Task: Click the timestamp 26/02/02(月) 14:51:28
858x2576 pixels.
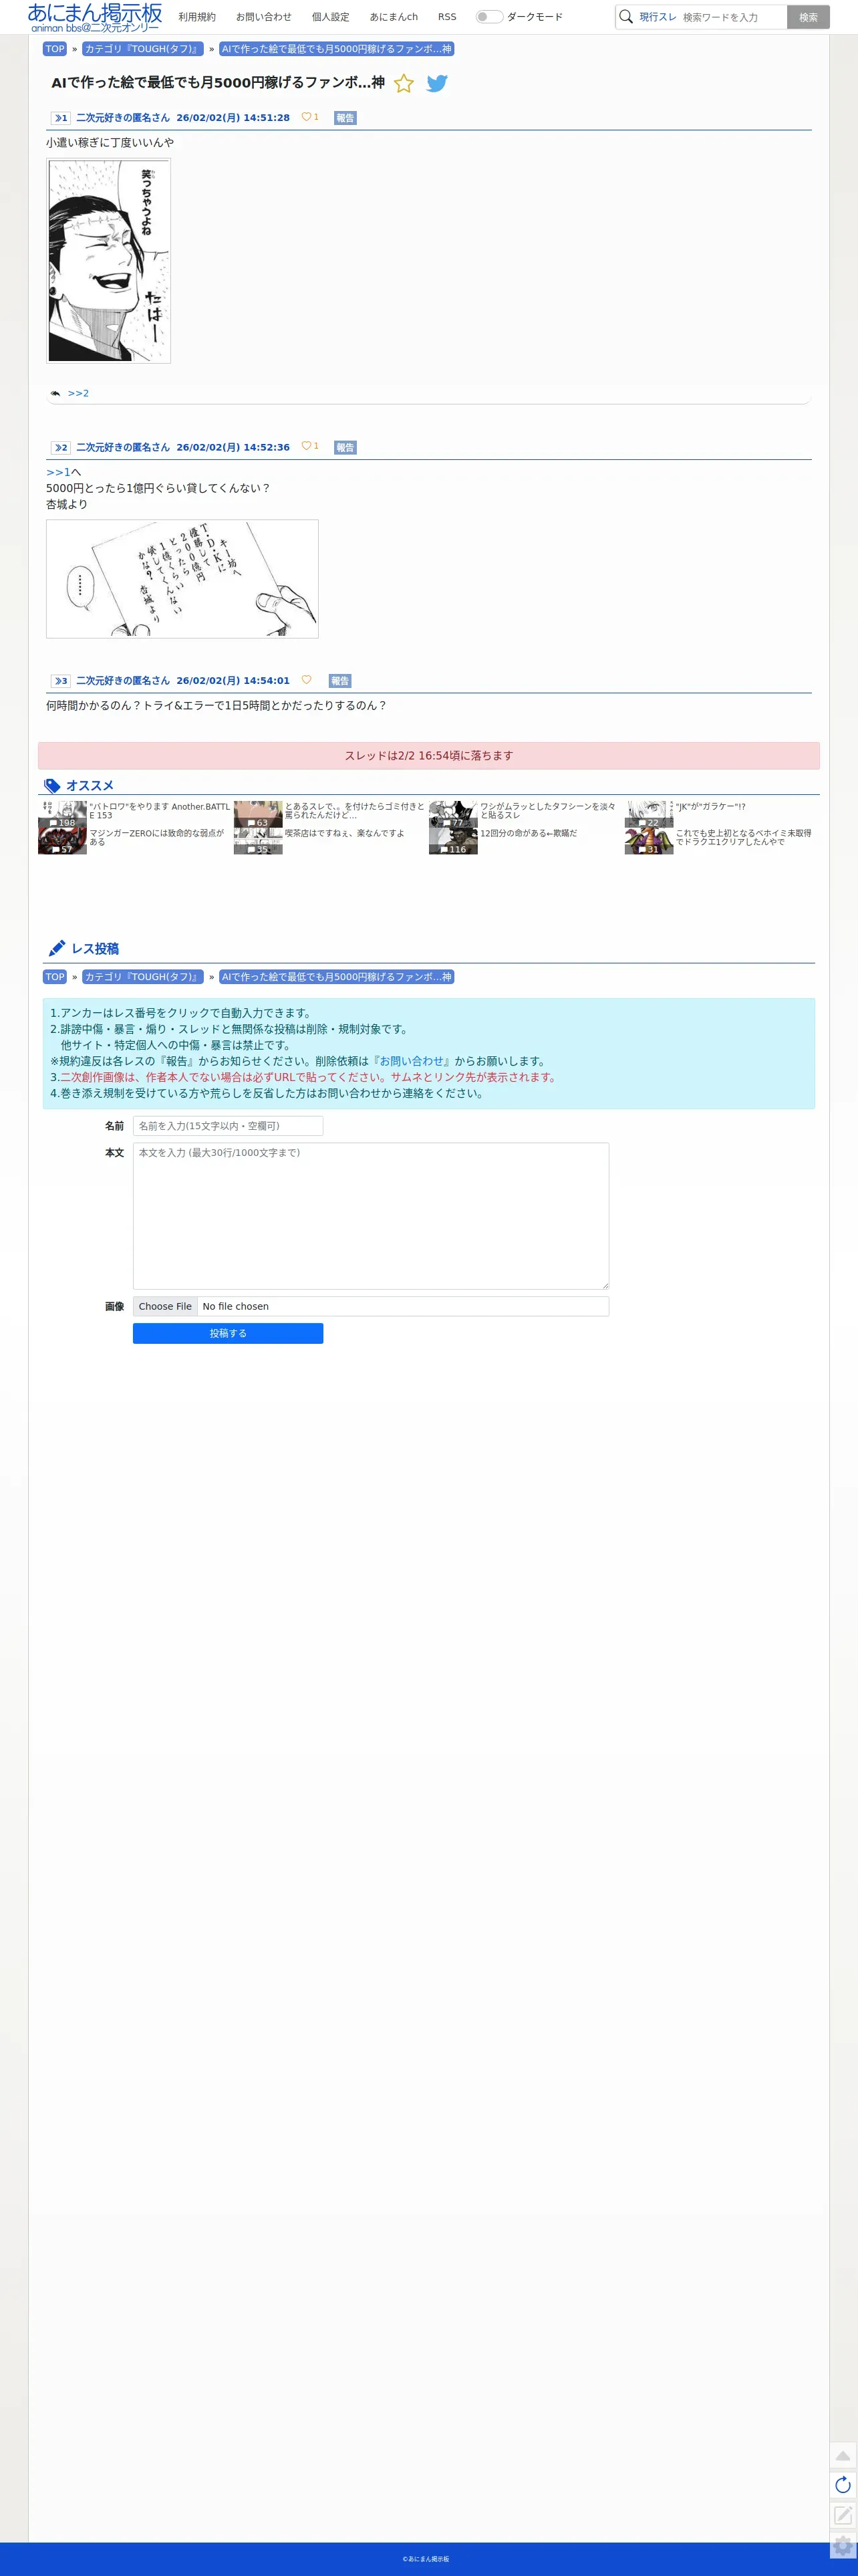Action: [233, 118]
